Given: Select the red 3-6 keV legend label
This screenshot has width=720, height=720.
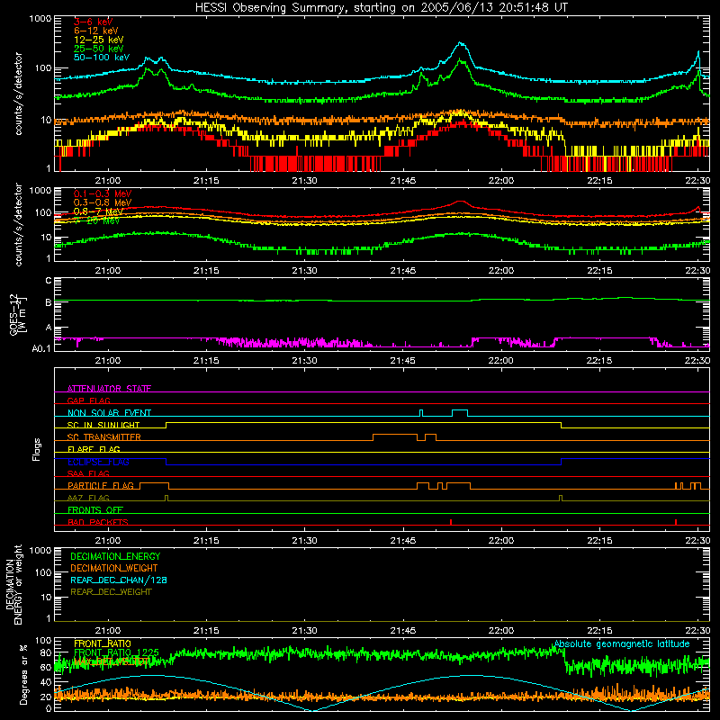Looking at the screenshot, I should pos(93,22).
